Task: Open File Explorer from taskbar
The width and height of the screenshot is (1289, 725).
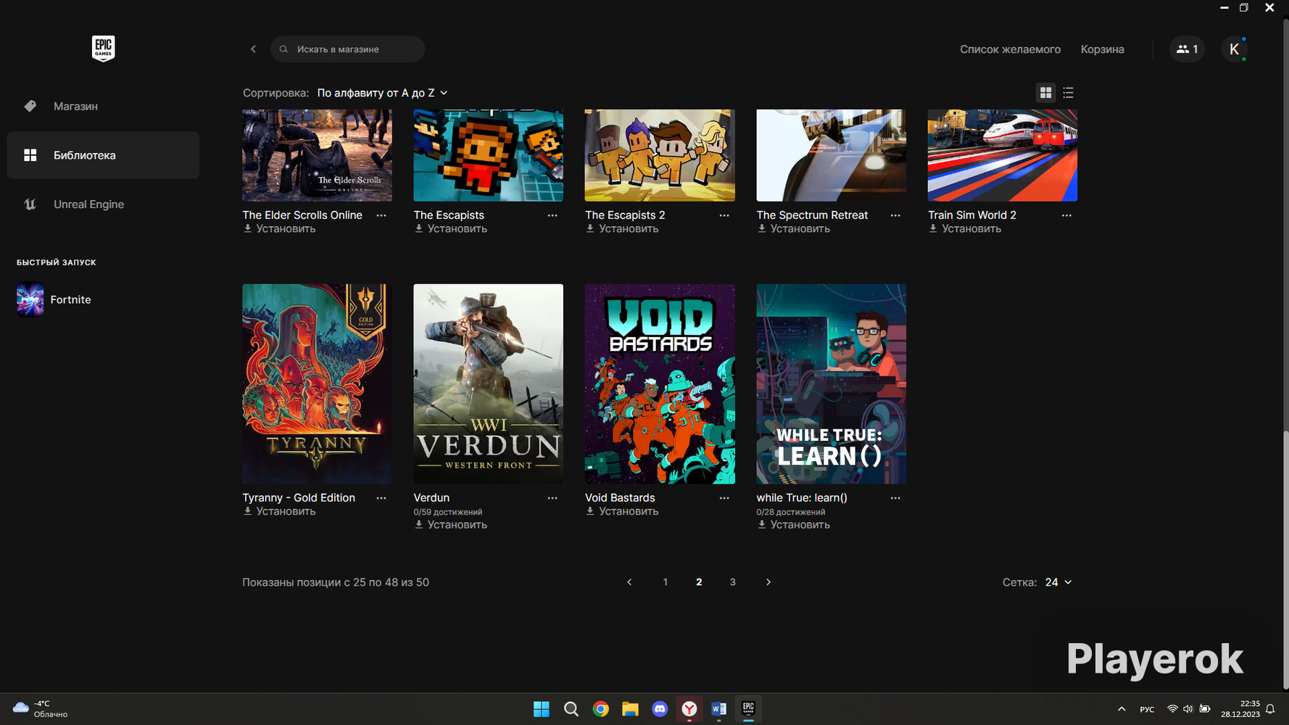Action: (630, 709)
